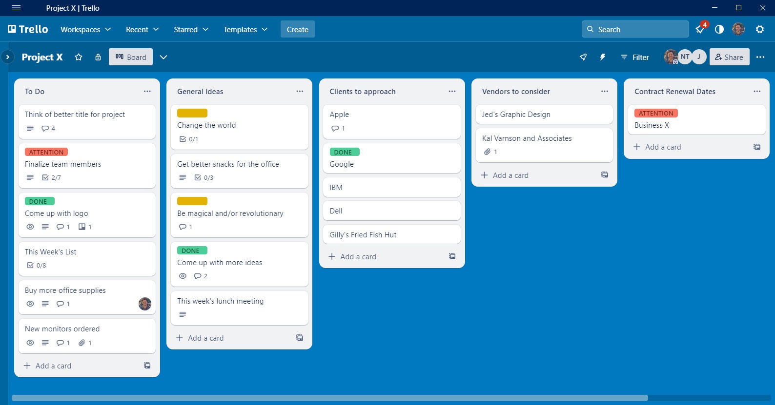775x405 pixels.
Task: Open the hamburger menu in title bar
Action: coord(16,8)
